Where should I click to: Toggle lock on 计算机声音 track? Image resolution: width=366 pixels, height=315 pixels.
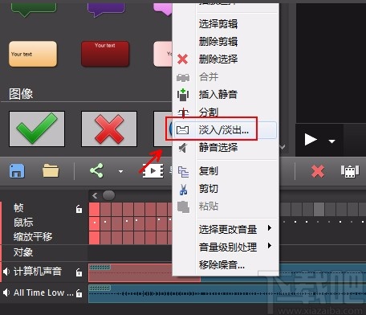pyautogui.click(x=79, y=272)
